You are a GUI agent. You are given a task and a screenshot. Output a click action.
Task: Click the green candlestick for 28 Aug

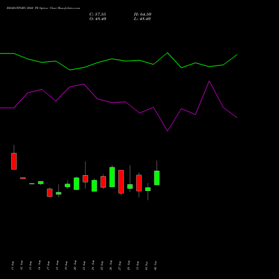pyautogui.click(x=130, y=186)
